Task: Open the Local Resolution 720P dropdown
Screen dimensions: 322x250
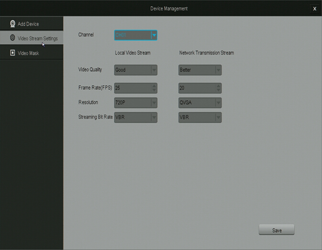Action: click(x=136, y=103)
